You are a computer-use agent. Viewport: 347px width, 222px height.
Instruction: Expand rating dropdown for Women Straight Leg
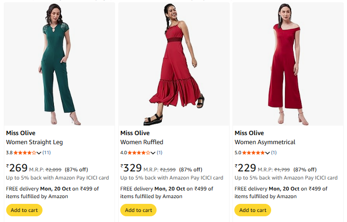(39, 153)
